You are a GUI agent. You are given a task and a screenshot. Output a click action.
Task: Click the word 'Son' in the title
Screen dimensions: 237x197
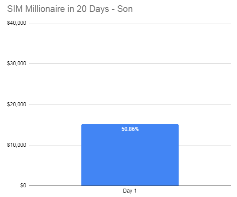tap(125, 9)
